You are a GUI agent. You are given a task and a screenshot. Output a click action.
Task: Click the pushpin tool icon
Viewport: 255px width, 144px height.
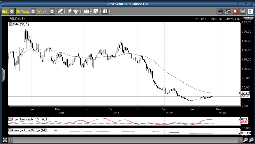(69, 11)
